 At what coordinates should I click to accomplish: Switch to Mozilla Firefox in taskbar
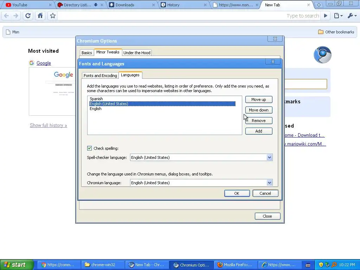tap(236, 265)
